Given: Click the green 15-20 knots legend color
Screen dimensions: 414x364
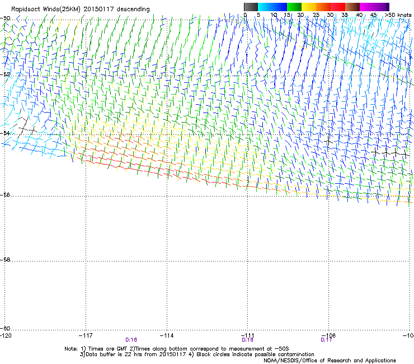Looking at the screenshot, I should [294, 7].
